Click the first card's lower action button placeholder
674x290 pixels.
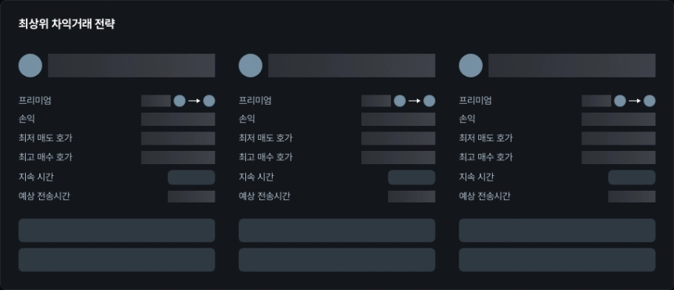click(117, 260)
